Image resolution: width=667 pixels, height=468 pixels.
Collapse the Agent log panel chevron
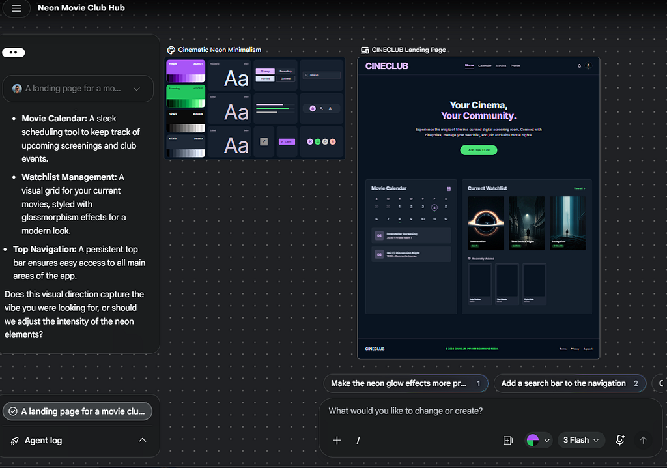click(x=143, y=441)
